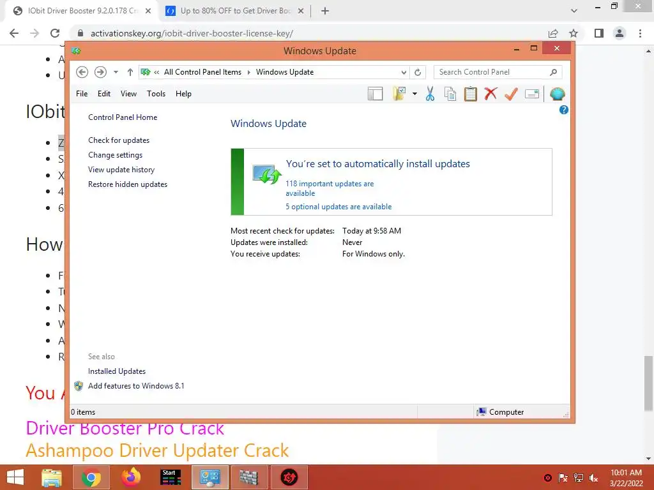The height and width of the screenshot is (490, 654).
Task: Click the Rename toolbar icon
Action: [x=532, y=94]
